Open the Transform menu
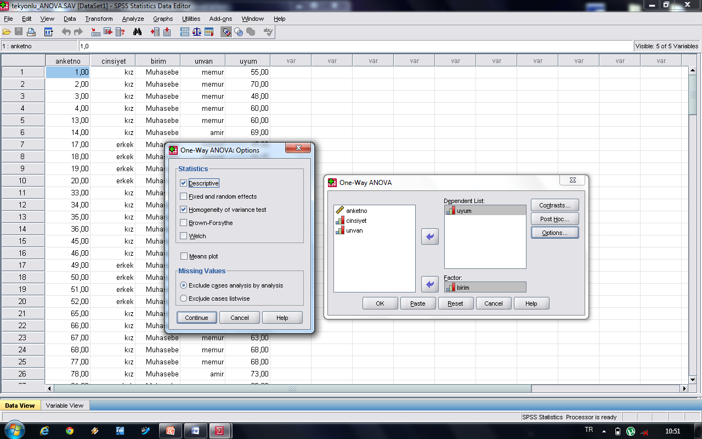 point(99,19)
